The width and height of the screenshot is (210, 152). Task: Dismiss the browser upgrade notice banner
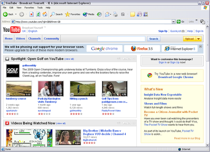pos(200,46)
